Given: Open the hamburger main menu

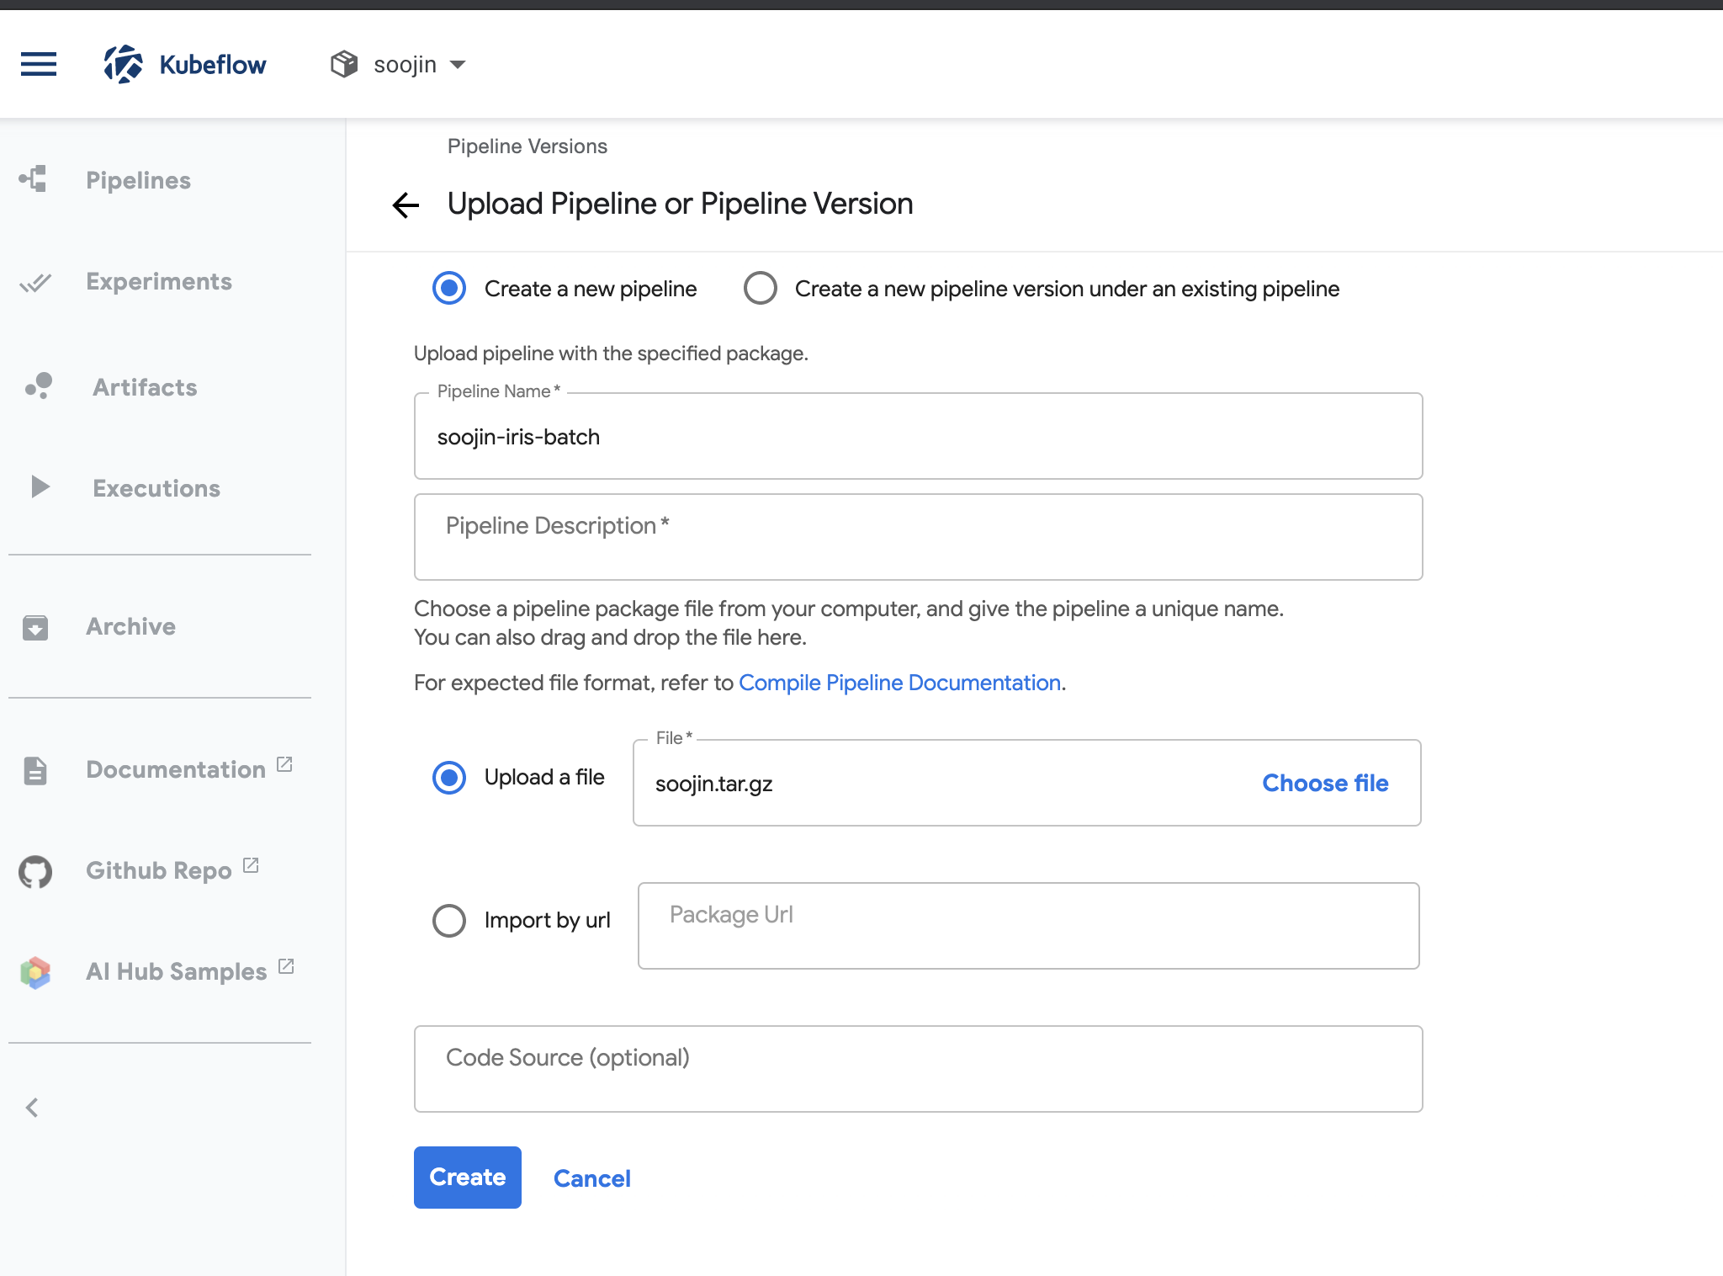Looking at the screenshot, I should click(x=39, y=64).
